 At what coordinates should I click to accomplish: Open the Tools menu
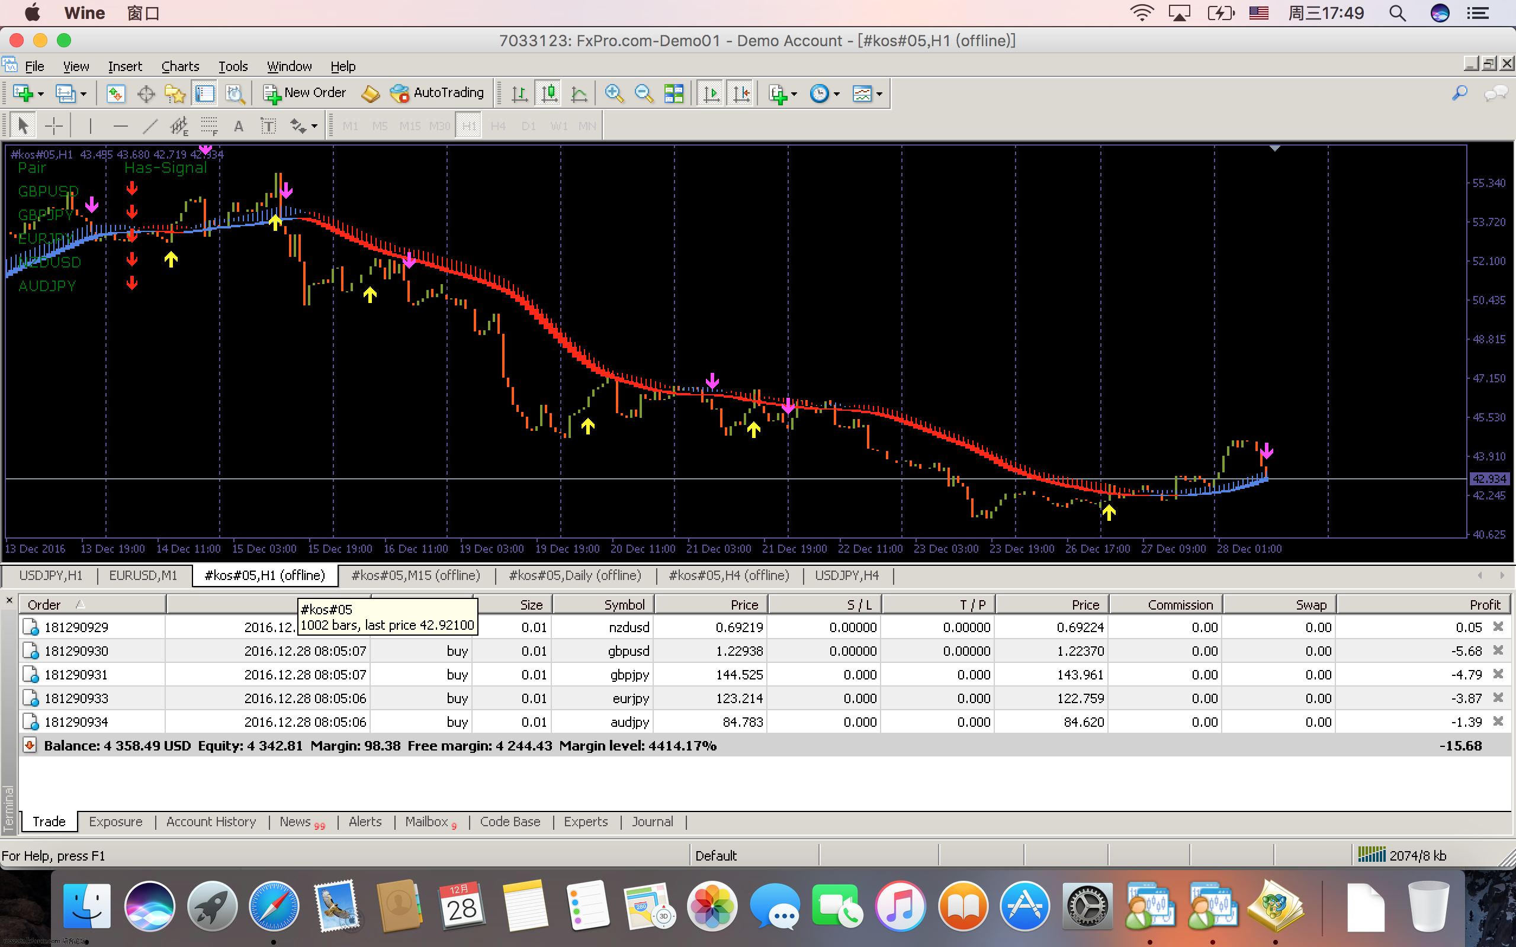(233, 66)
